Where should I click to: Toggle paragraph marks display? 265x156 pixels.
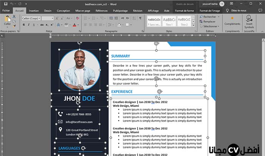coord(140,18)
